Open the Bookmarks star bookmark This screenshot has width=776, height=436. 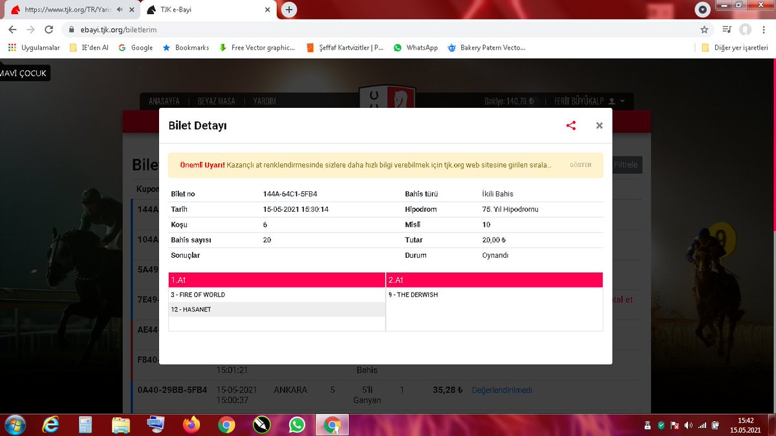point(186,48)
